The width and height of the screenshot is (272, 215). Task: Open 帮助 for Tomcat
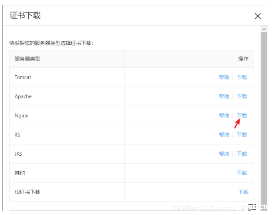224,77
